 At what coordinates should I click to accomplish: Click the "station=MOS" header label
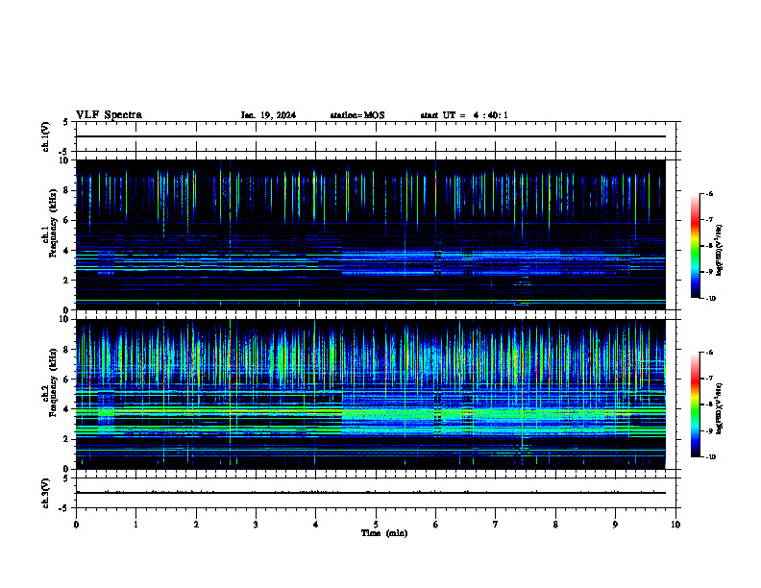[357, 115]
